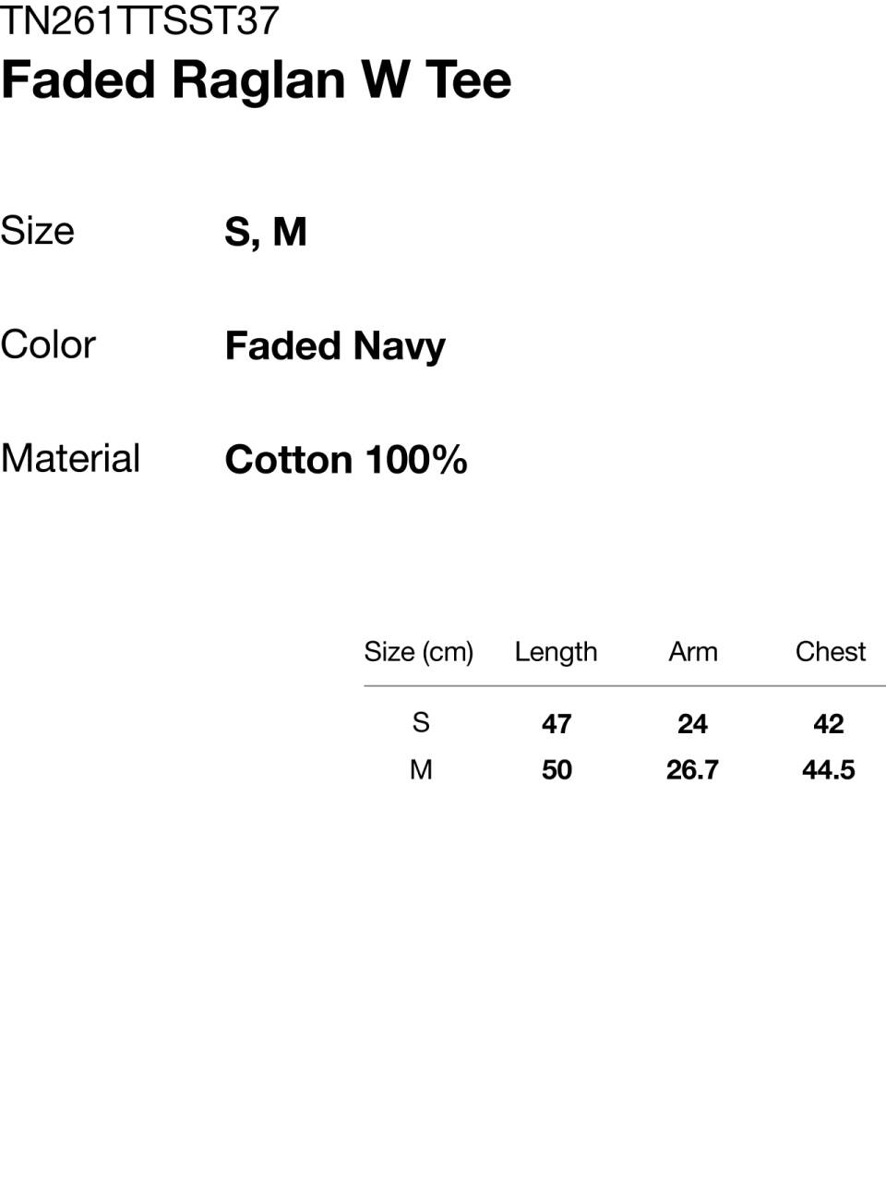The image size is (886, 1183).
Task: Click the S length value 47
Action: coord(557,724)
